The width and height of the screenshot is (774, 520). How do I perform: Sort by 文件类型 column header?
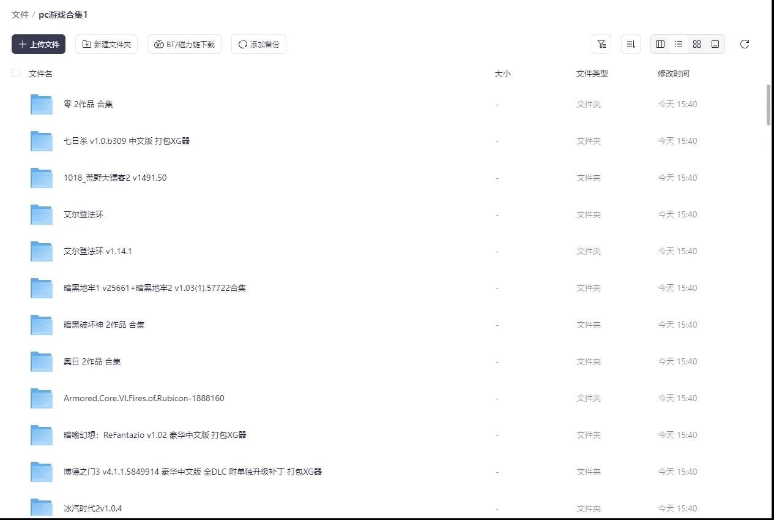click(592, 73)
